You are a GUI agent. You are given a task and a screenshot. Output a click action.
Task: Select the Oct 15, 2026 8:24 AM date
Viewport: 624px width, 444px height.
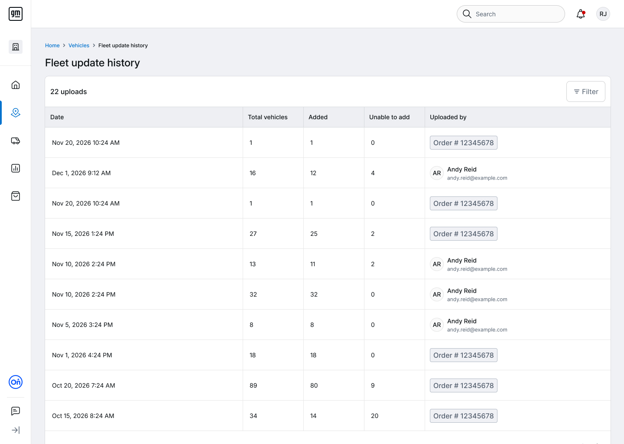[x=83, y=416]
